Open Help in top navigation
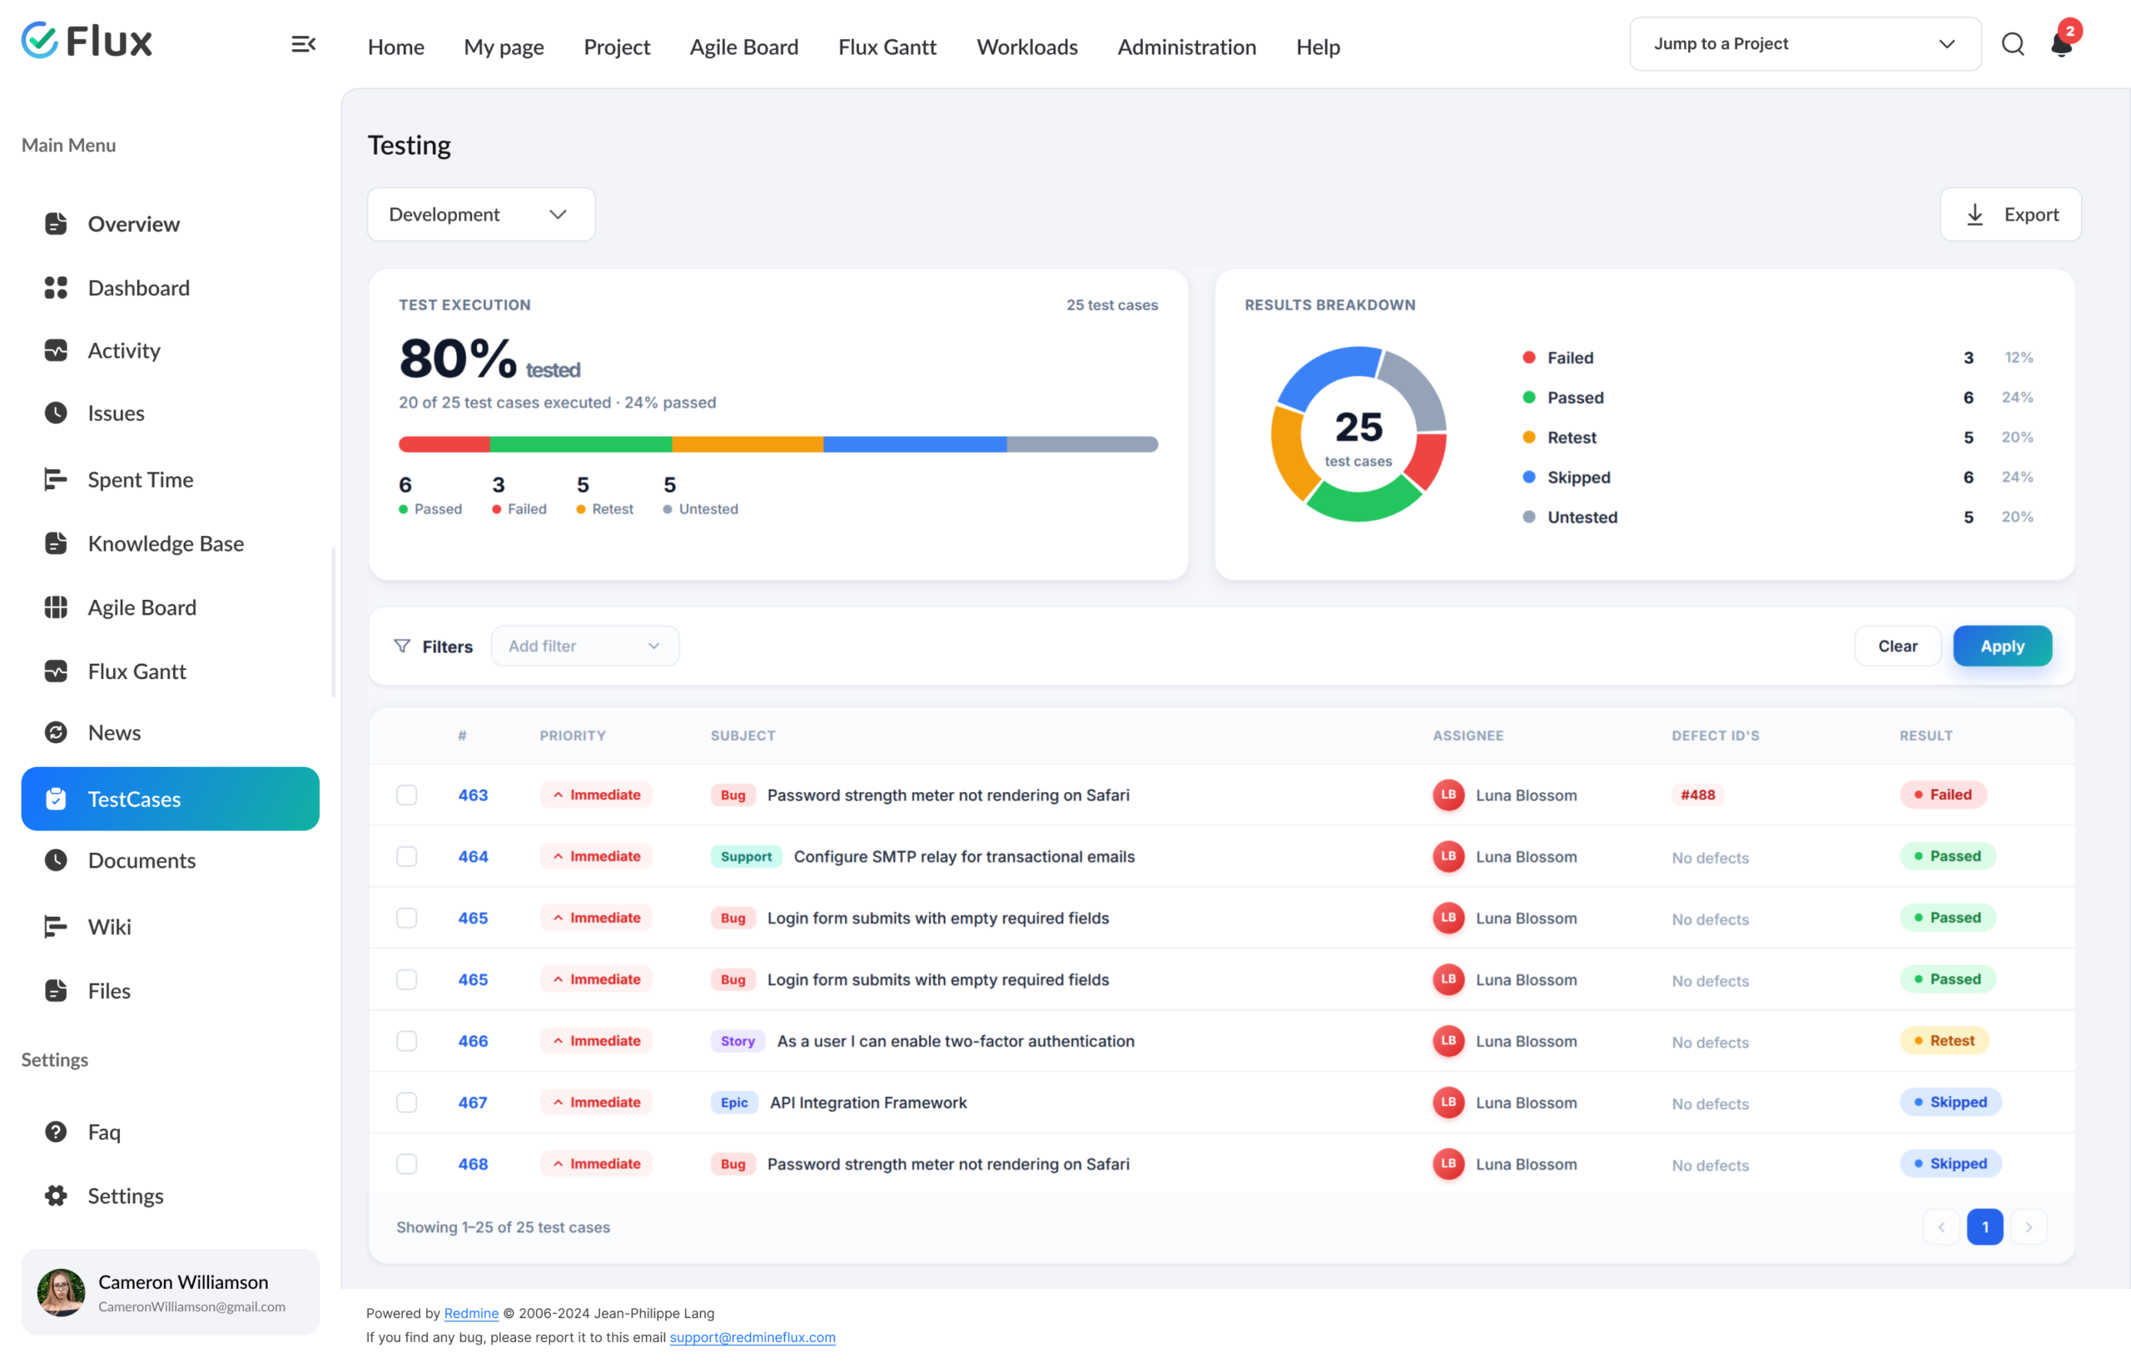 (x=1318, y=46)
